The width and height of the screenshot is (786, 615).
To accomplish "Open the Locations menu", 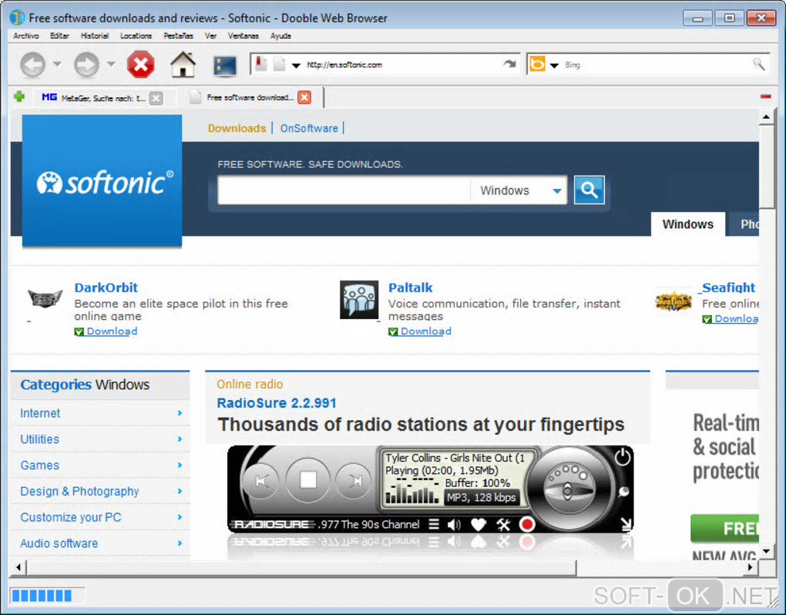I will coord(136,36).
